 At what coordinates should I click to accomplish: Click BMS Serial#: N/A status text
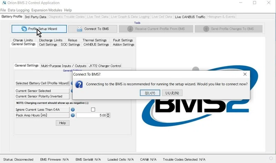point(88,160)
